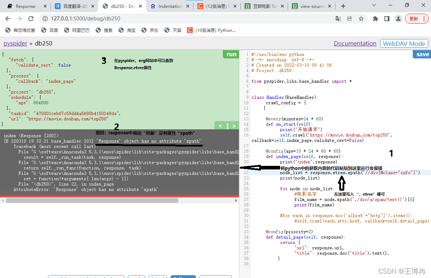This screenshot has height=278, width=431.
Task: Click the browser forward arrow
Action: pyautogui.click(x=19, y=19)
